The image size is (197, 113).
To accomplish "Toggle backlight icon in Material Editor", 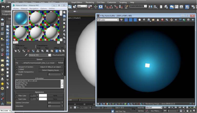I will tap(64, 16).
